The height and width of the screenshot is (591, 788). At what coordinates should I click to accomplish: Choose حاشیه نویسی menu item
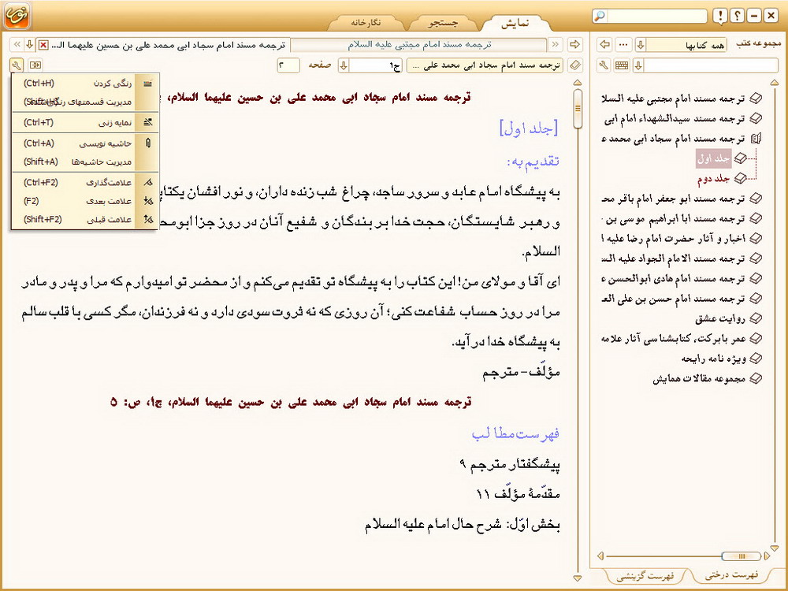(x=85, y=143)
